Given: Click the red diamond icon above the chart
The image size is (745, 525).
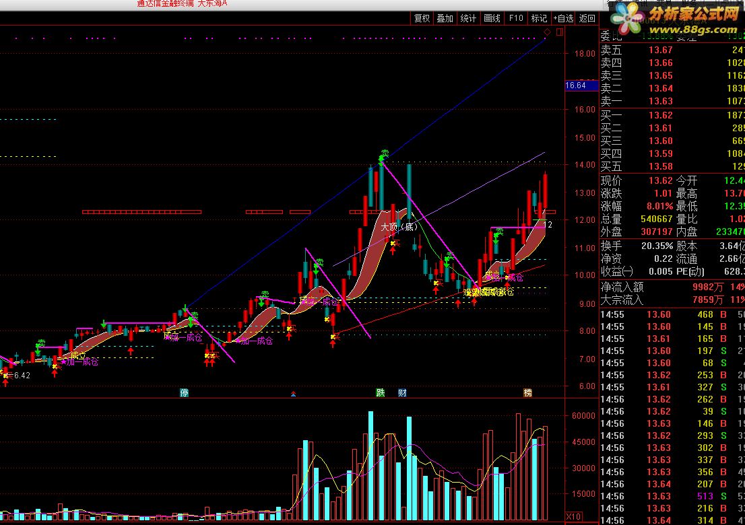Looking at the screenshot, I should point(548,32).
